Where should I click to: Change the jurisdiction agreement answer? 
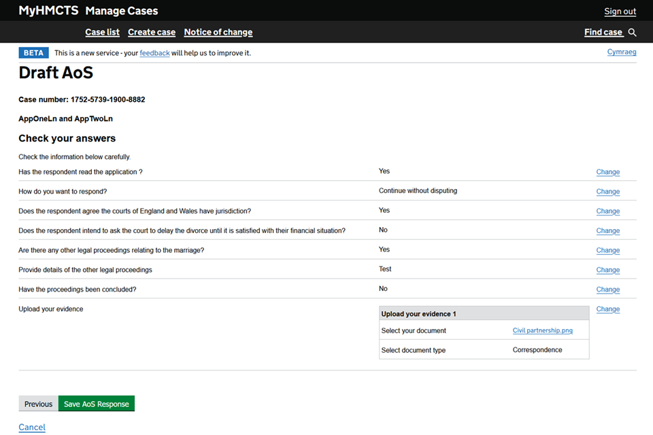607,211
